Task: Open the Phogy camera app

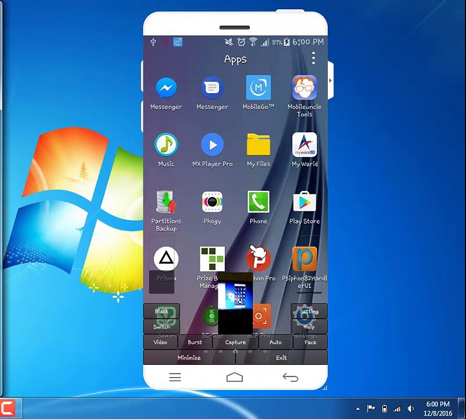Action: [x=212, y=202]
